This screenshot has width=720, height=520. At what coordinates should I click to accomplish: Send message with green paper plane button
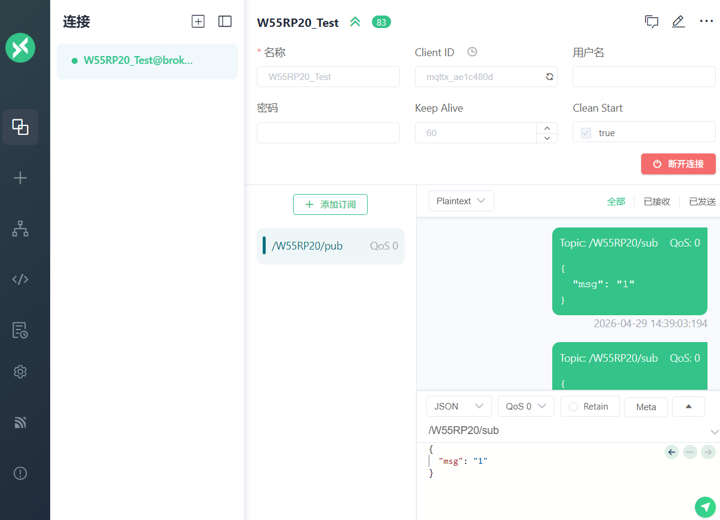point(706,507)
